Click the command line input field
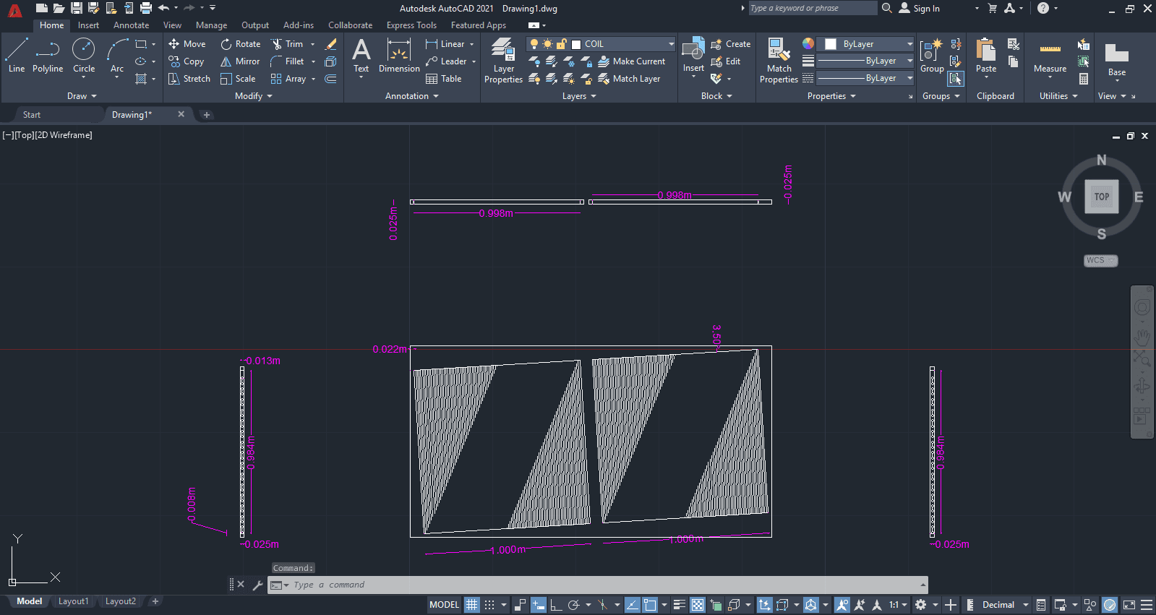The image size is (1156, 615). (x=597, y=585)
